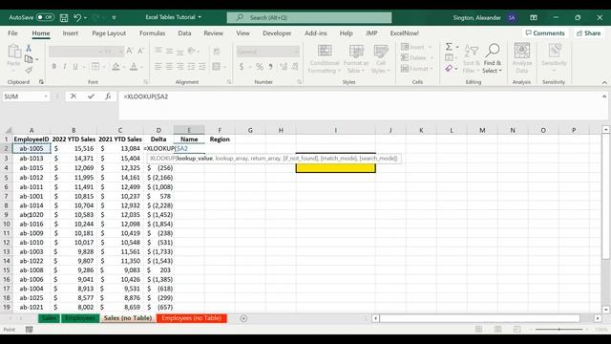Screen dimensions: 611x344
Task: Switch to the Insert tab
Action: 70,33
